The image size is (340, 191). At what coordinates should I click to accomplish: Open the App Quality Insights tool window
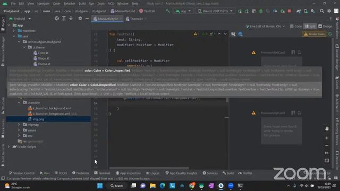[181, 173]
